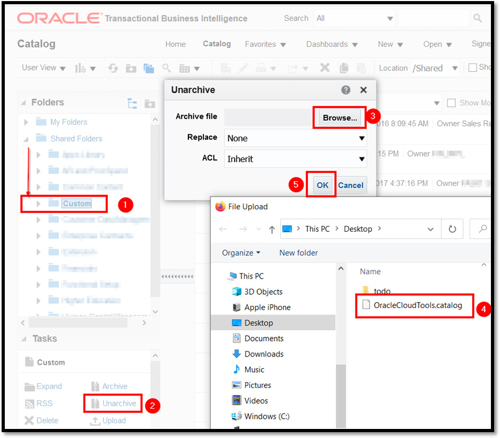500x438 pixels.
Task: Click the pane collapse handle with arrows
Action: coord(177,277)
